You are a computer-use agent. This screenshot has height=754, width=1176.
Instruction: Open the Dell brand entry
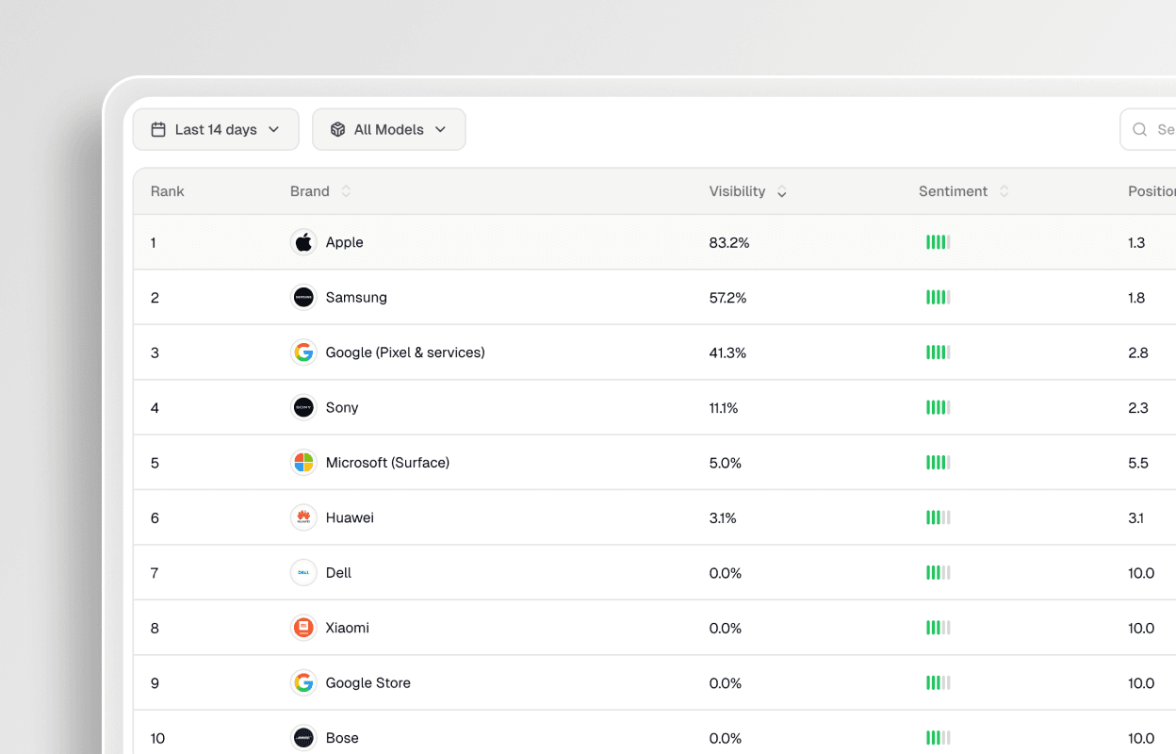pyautogui.click(x=339, y=572)
